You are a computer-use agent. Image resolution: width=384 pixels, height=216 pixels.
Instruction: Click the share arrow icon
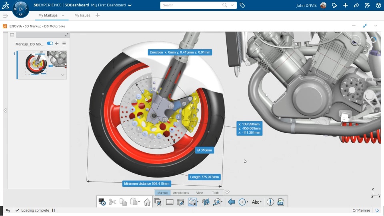(x=356, y=5)
